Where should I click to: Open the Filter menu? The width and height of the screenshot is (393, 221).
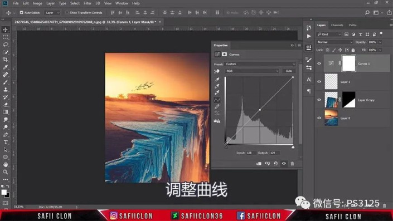click(x=88, y=3)
